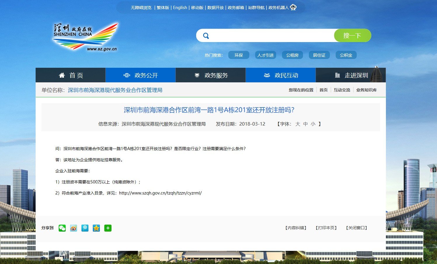Share to Qzone via the star icon

pos(96,228)
